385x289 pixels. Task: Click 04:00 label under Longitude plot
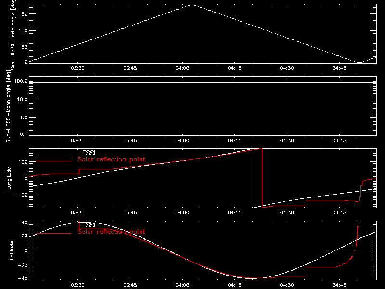coord(182,213)
